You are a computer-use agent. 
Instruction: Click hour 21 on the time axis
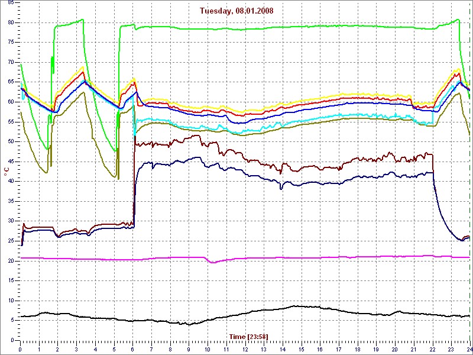tap(413, 350)
